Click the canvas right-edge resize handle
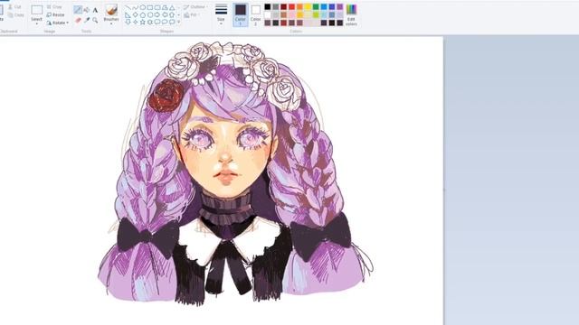 click(x=444, y=190)
